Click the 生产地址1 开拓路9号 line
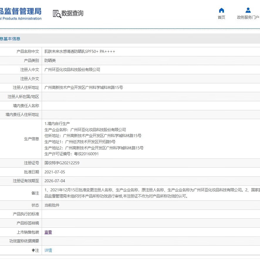 (80, 142)
